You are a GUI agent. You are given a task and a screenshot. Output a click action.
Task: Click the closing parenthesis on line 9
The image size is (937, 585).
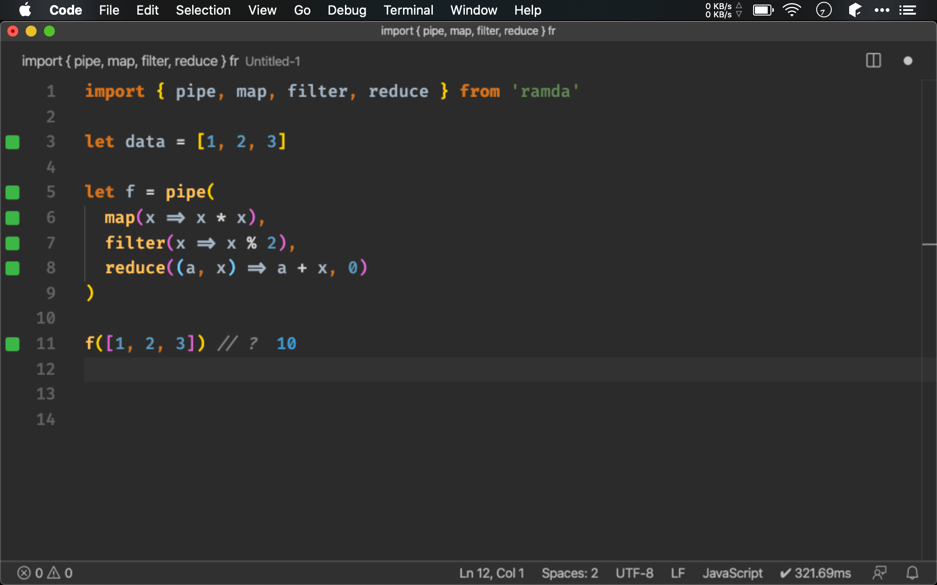click(x=90, y=293)
